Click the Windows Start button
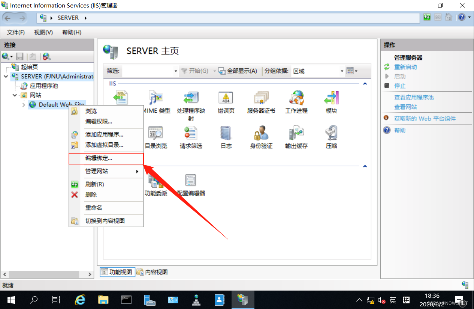The height and width of the screenshot is (309, 474). pyautogui.click(x=11, y=300)
